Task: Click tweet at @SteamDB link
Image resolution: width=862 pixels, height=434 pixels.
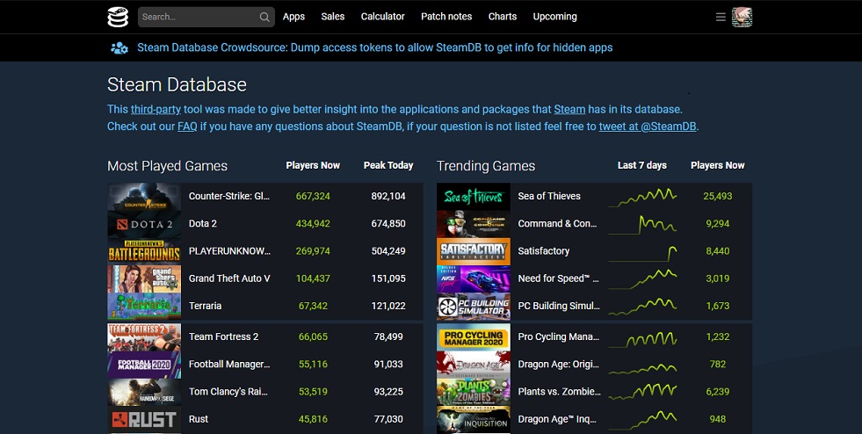Action: (x=648, y=127)
